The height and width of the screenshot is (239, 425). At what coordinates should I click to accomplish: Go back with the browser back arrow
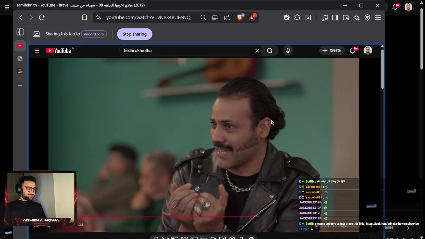(x=21, y=17)
